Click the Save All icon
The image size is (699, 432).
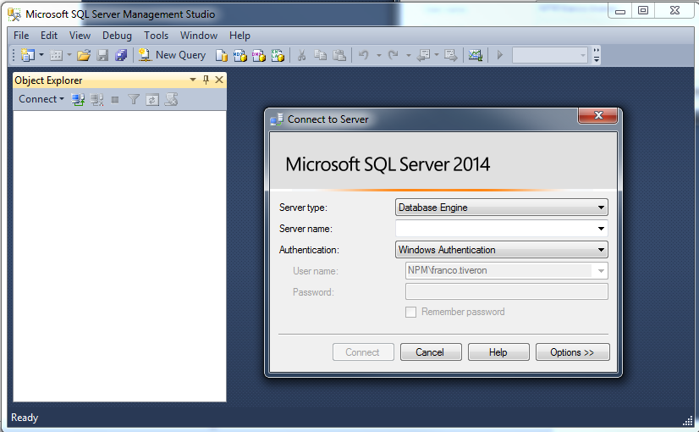coord(121,55)
